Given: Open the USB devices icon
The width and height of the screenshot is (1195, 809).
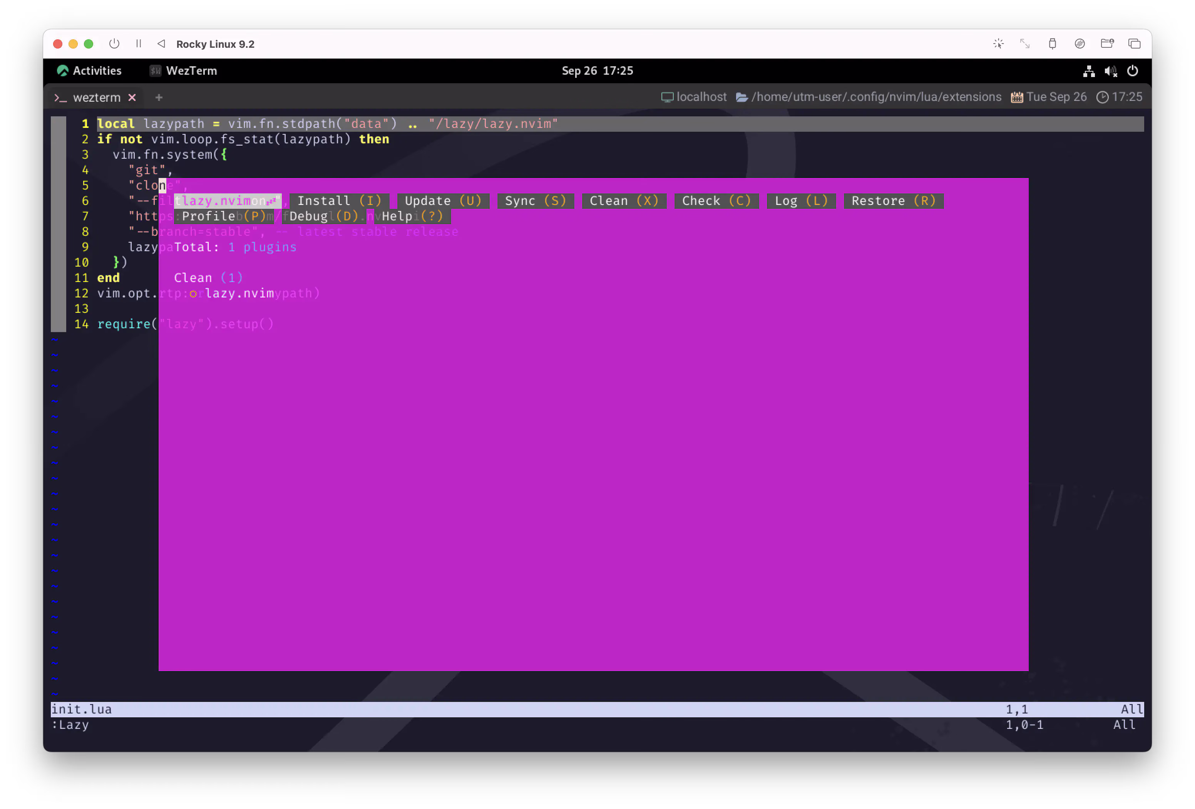Looking at the screenshot, I should (1052, 44).
